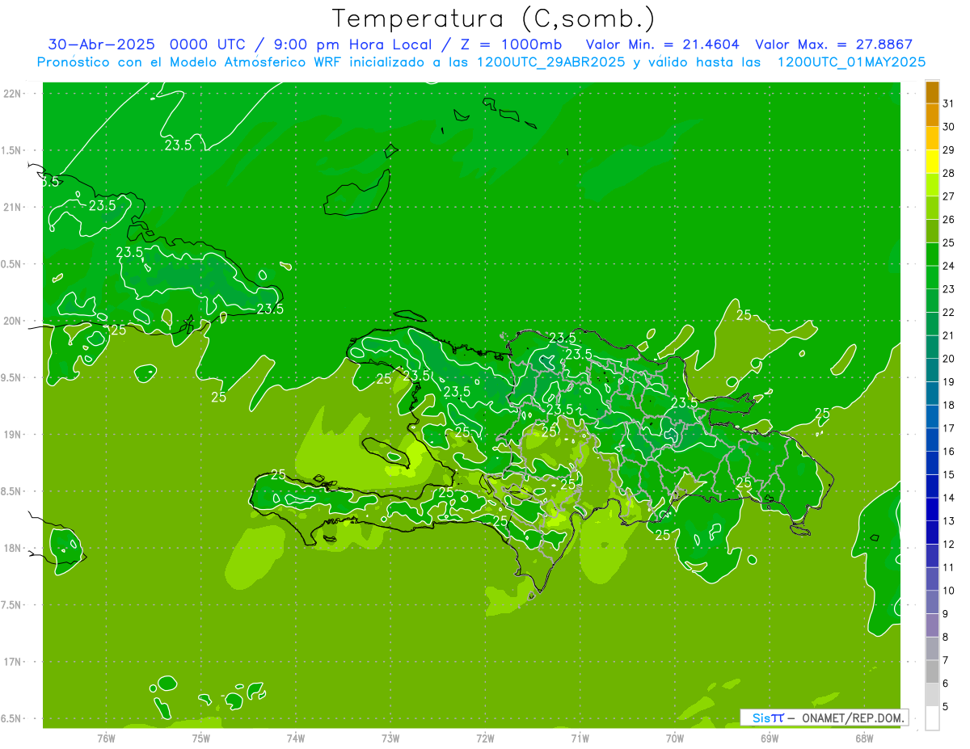Click the color scale label "20"
970x749 pixels.
pos(949,359)
